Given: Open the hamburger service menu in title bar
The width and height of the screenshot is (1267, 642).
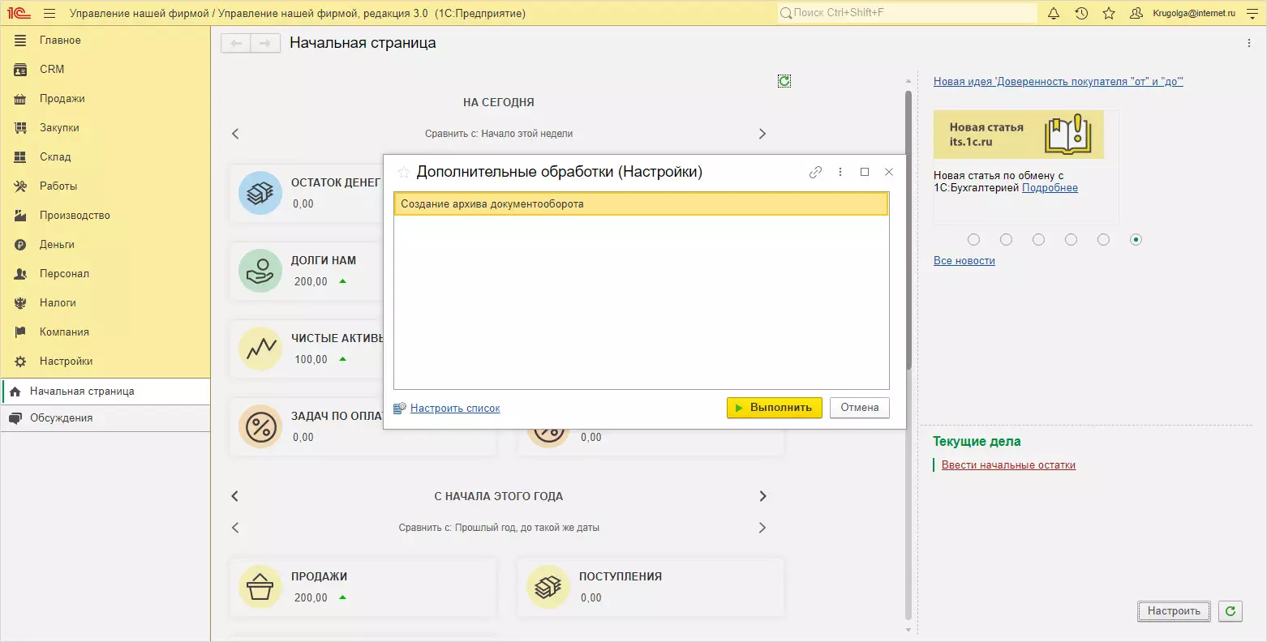Looking at the screenshot, I should click(x=49, y=13).
